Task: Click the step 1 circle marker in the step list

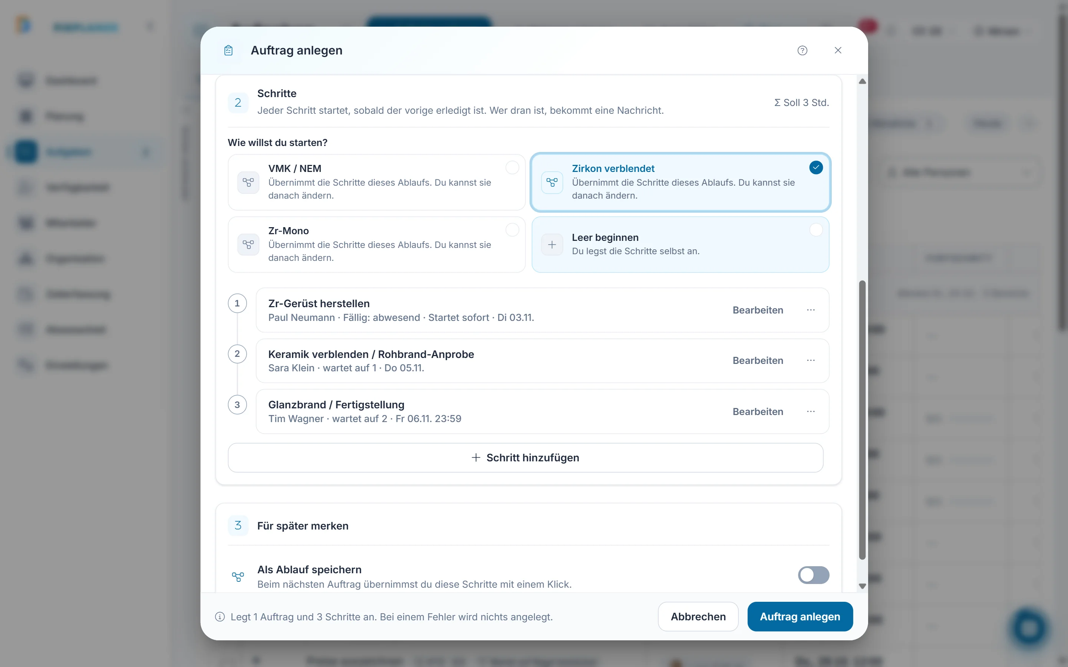Action: [237, 303]
